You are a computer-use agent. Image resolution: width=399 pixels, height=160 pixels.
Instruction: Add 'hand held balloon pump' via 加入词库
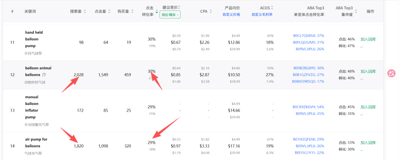[368, 39]
